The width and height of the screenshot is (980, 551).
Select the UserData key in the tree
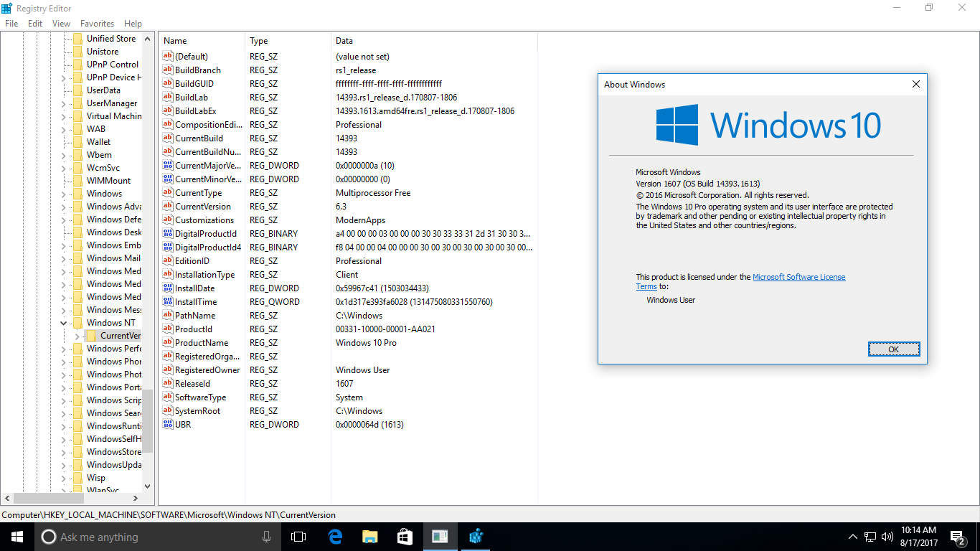[x=103, y=90]
